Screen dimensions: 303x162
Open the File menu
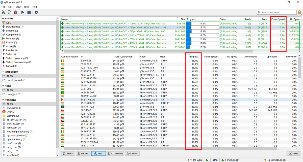(x=3, y=7)
